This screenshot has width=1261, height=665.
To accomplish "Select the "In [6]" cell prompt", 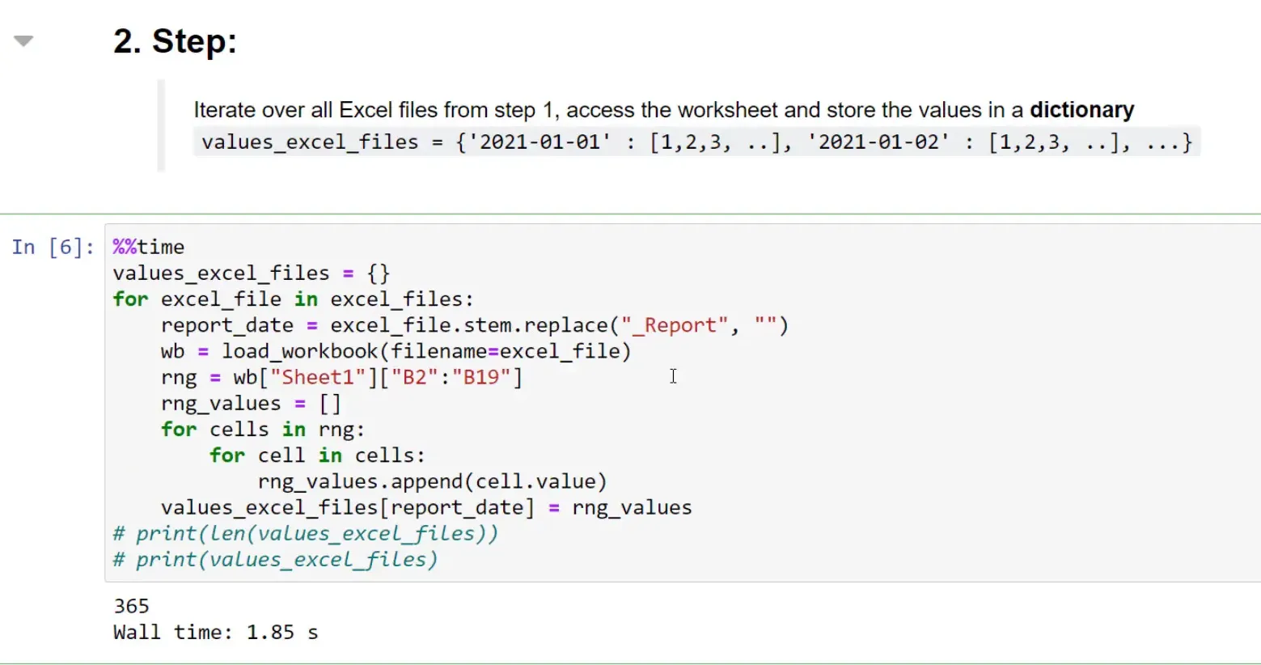I will pyautogui.click(x=51, y=247).
